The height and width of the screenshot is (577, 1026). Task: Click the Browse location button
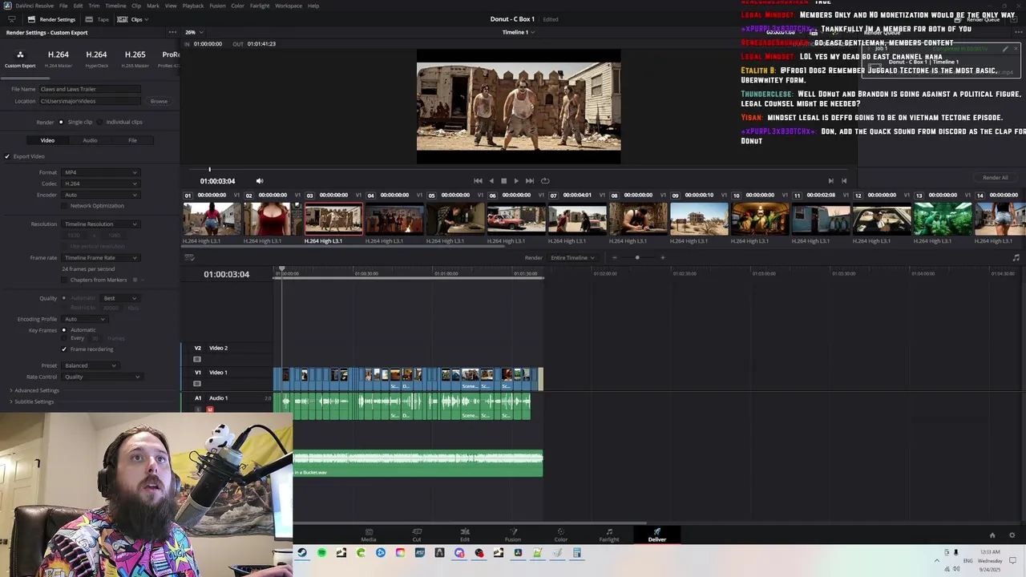click(159, 101)
